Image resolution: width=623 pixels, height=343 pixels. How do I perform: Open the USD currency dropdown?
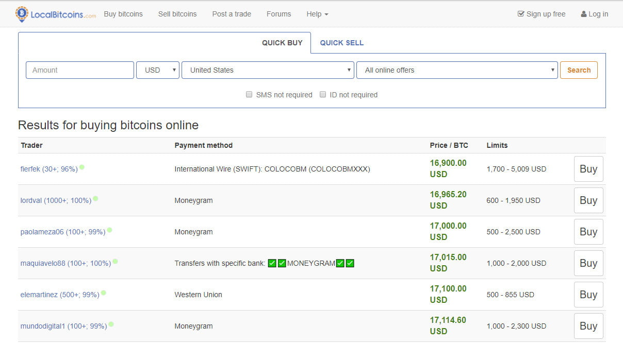[157, 70]
